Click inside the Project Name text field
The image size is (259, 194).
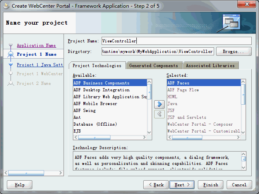click(x=176, y=41)
